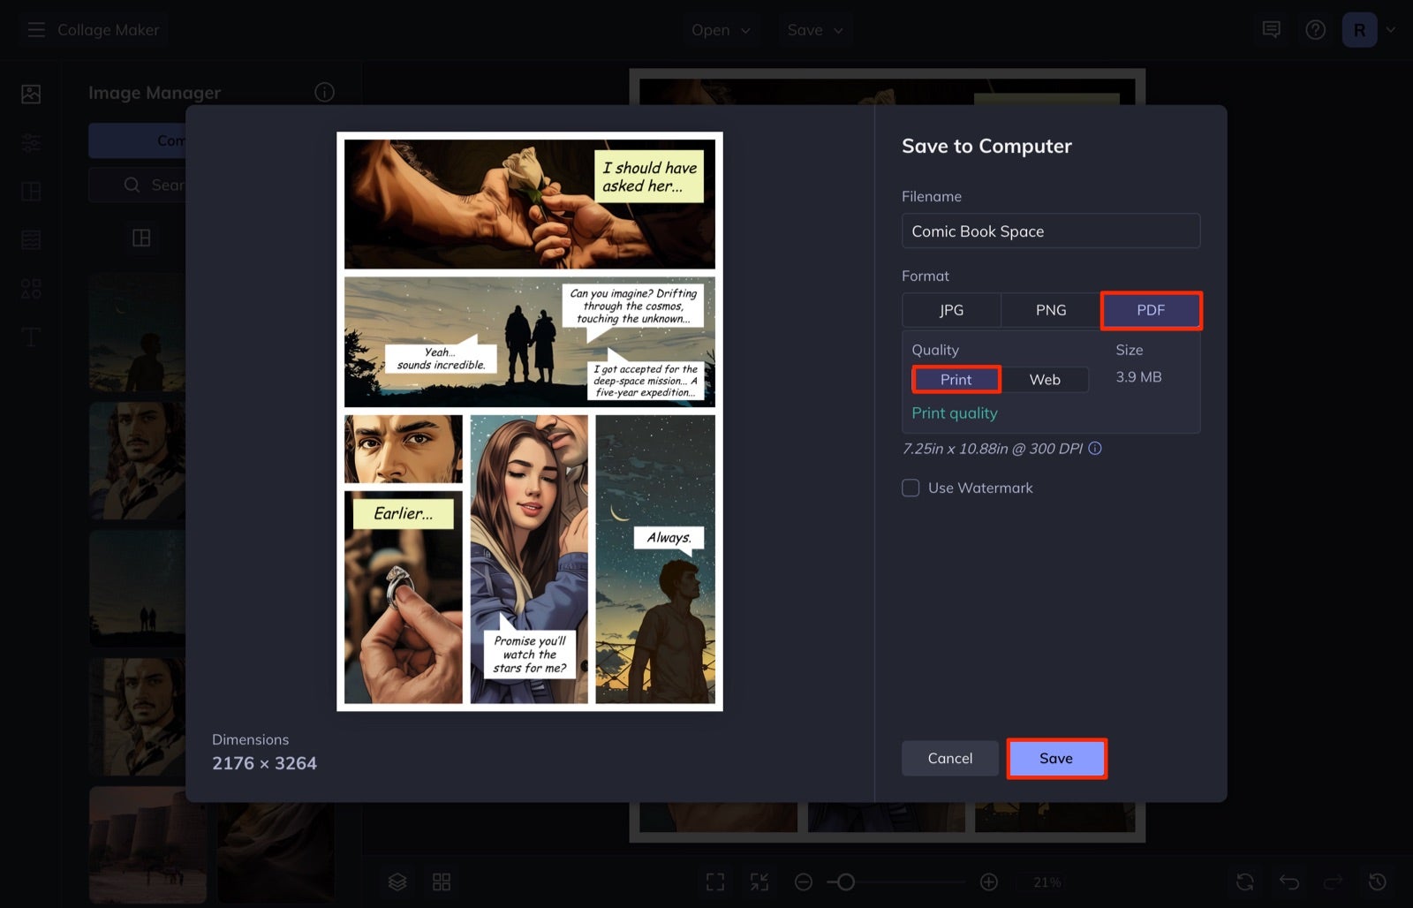Screen dimensions: 1413x908
Task: Select Print quality for the export
Action: (x=956, y=379)
